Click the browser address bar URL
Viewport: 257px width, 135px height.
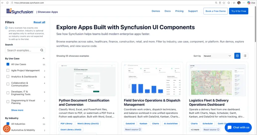point(29,3)
